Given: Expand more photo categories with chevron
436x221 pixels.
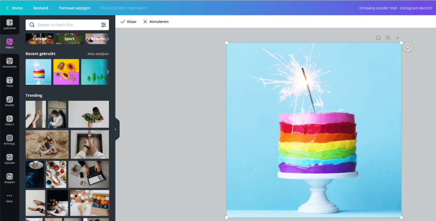Looking at the screenshot, I should point(108,39).
